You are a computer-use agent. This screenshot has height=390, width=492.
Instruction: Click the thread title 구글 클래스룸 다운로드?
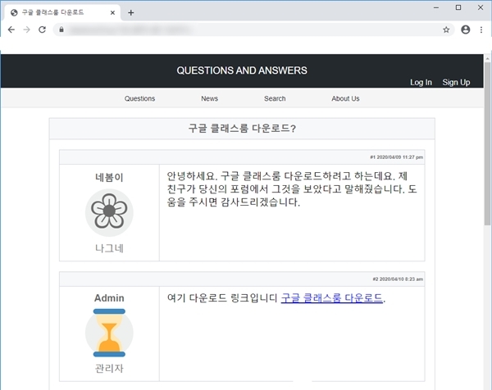[242, 128]
